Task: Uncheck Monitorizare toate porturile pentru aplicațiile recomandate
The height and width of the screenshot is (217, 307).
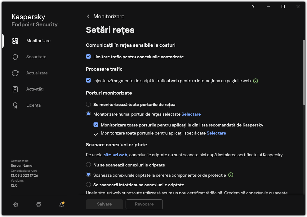Action: (96, 125)
